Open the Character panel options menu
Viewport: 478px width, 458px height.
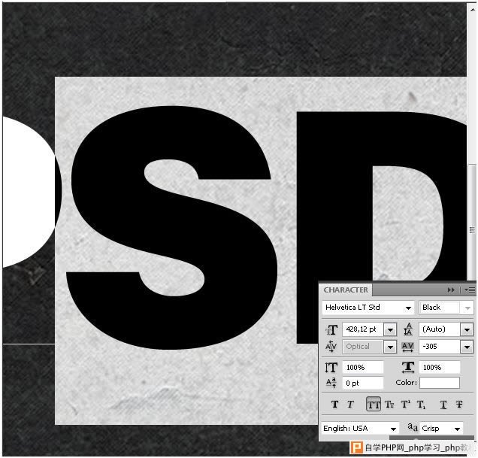(470, 290)
